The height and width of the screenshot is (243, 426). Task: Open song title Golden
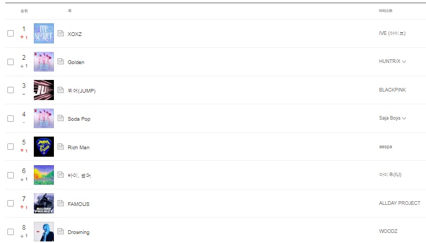point(76,62)
